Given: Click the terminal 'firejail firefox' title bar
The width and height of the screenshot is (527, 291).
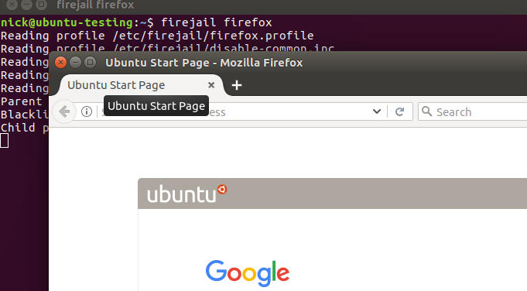Looking at the screenshot, I should [95, 5].
